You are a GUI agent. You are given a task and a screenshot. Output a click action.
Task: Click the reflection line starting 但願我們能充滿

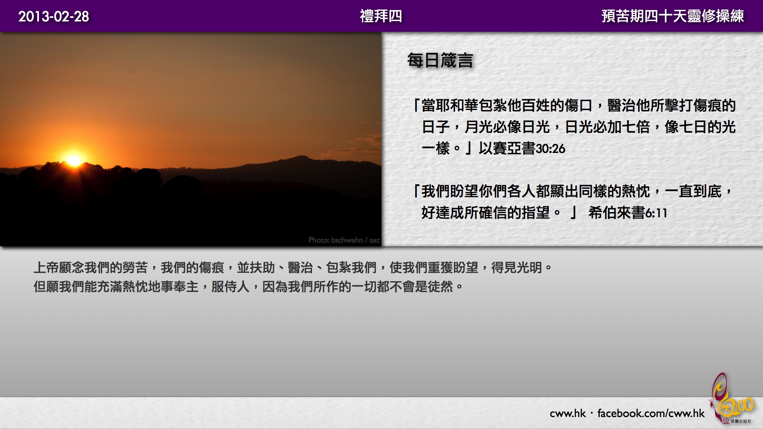coord(248,287)
